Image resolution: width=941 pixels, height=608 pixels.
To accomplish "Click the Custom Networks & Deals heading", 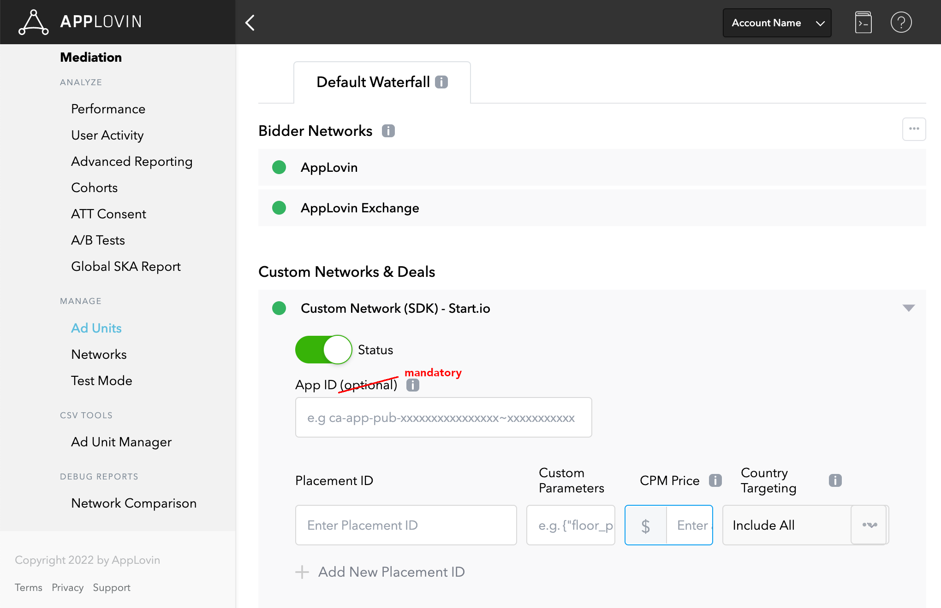I will pos(347,272).
